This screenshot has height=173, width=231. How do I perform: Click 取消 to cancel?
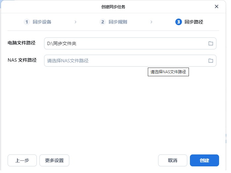click(173, 160)
